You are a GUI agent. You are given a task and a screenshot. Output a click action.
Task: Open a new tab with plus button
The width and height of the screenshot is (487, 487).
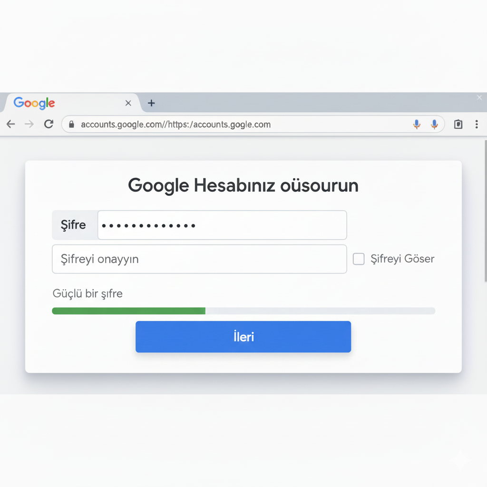coord(151,103)
